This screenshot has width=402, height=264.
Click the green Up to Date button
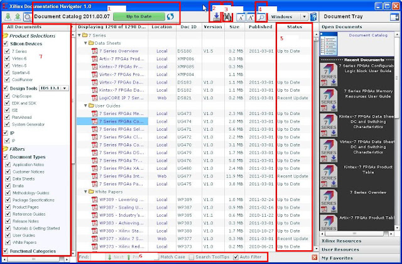pyautogui.click(x=139, y=17)
